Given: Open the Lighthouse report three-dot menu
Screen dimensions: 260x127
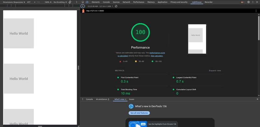Looking at the screenshot, I should point(256,11).
